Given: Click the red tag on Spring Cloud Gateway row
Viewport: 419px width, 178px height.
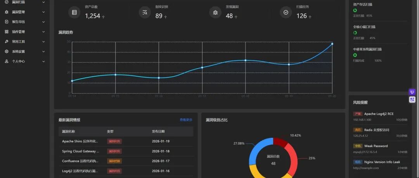Looking at the screenshot, I should coord(114,151).
